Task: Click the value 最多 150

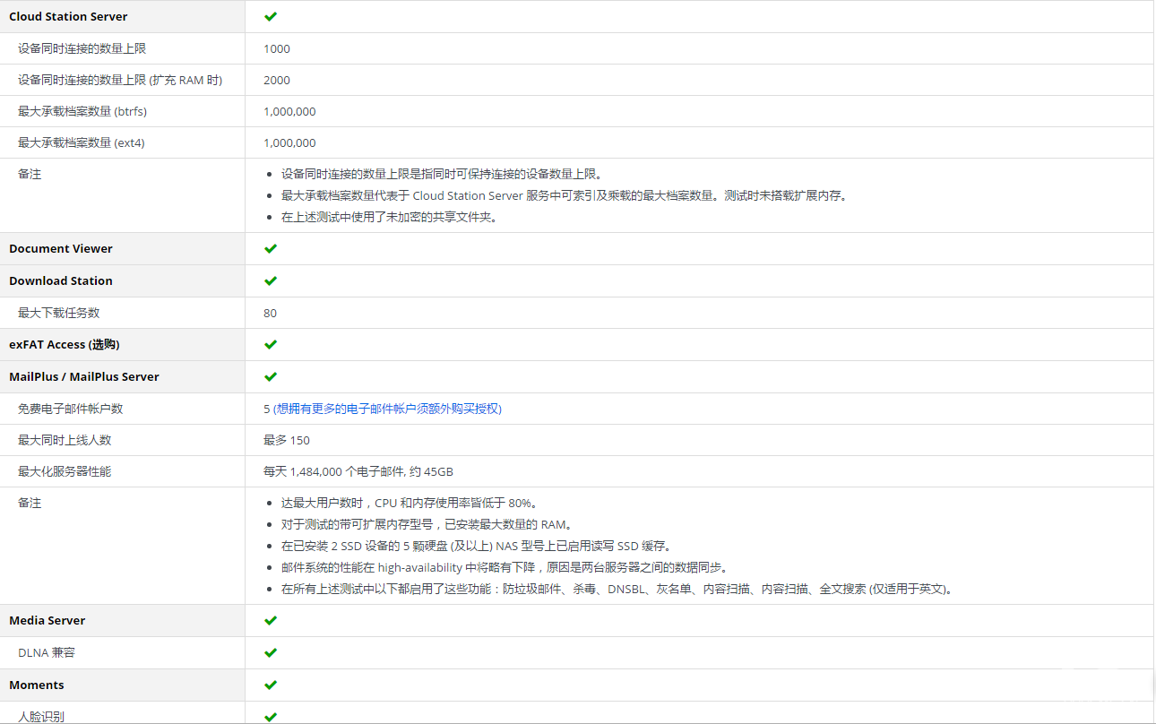Action: [287, 440]
